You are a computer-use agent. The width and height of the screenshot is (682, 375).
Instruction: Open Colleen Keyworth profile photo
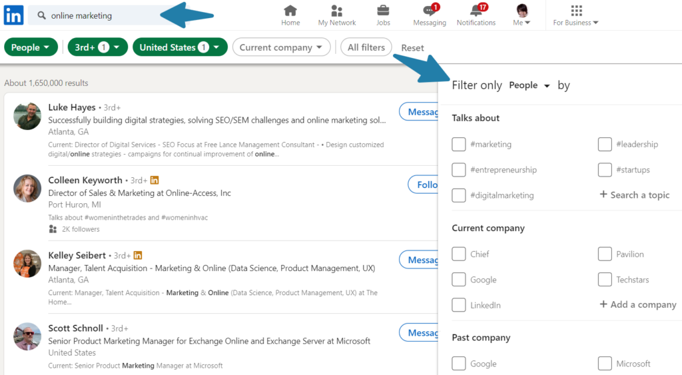click(27, 188)
